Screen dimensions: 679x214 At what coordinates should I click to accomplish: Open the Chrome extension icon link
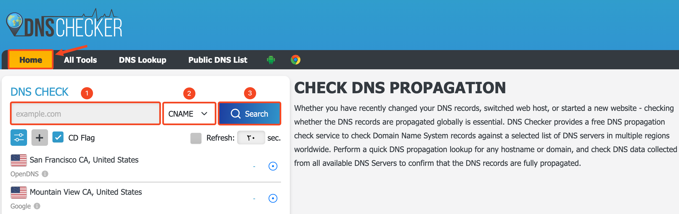(296, 60)
